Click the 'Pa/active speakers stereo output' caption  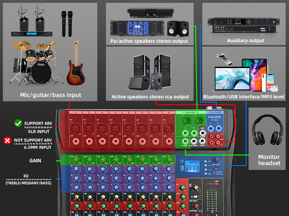(149, 41)
